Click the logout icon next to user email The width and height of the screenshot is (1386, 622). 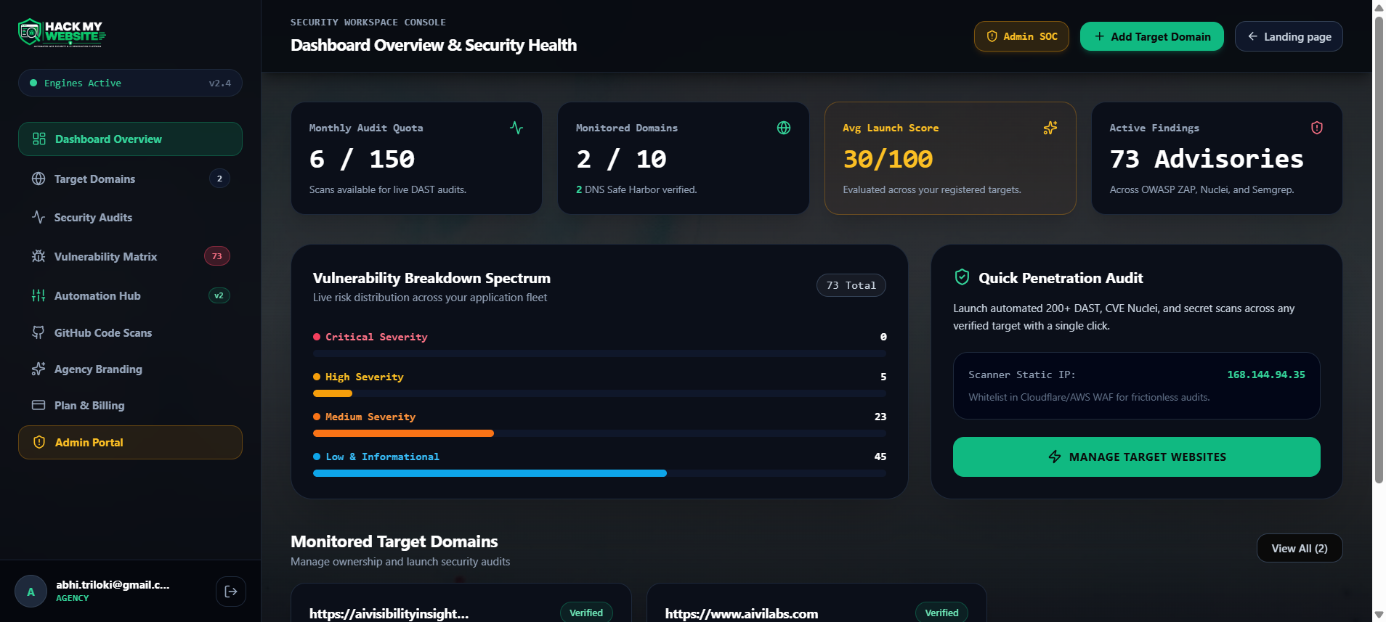click(x=231, y=592)
